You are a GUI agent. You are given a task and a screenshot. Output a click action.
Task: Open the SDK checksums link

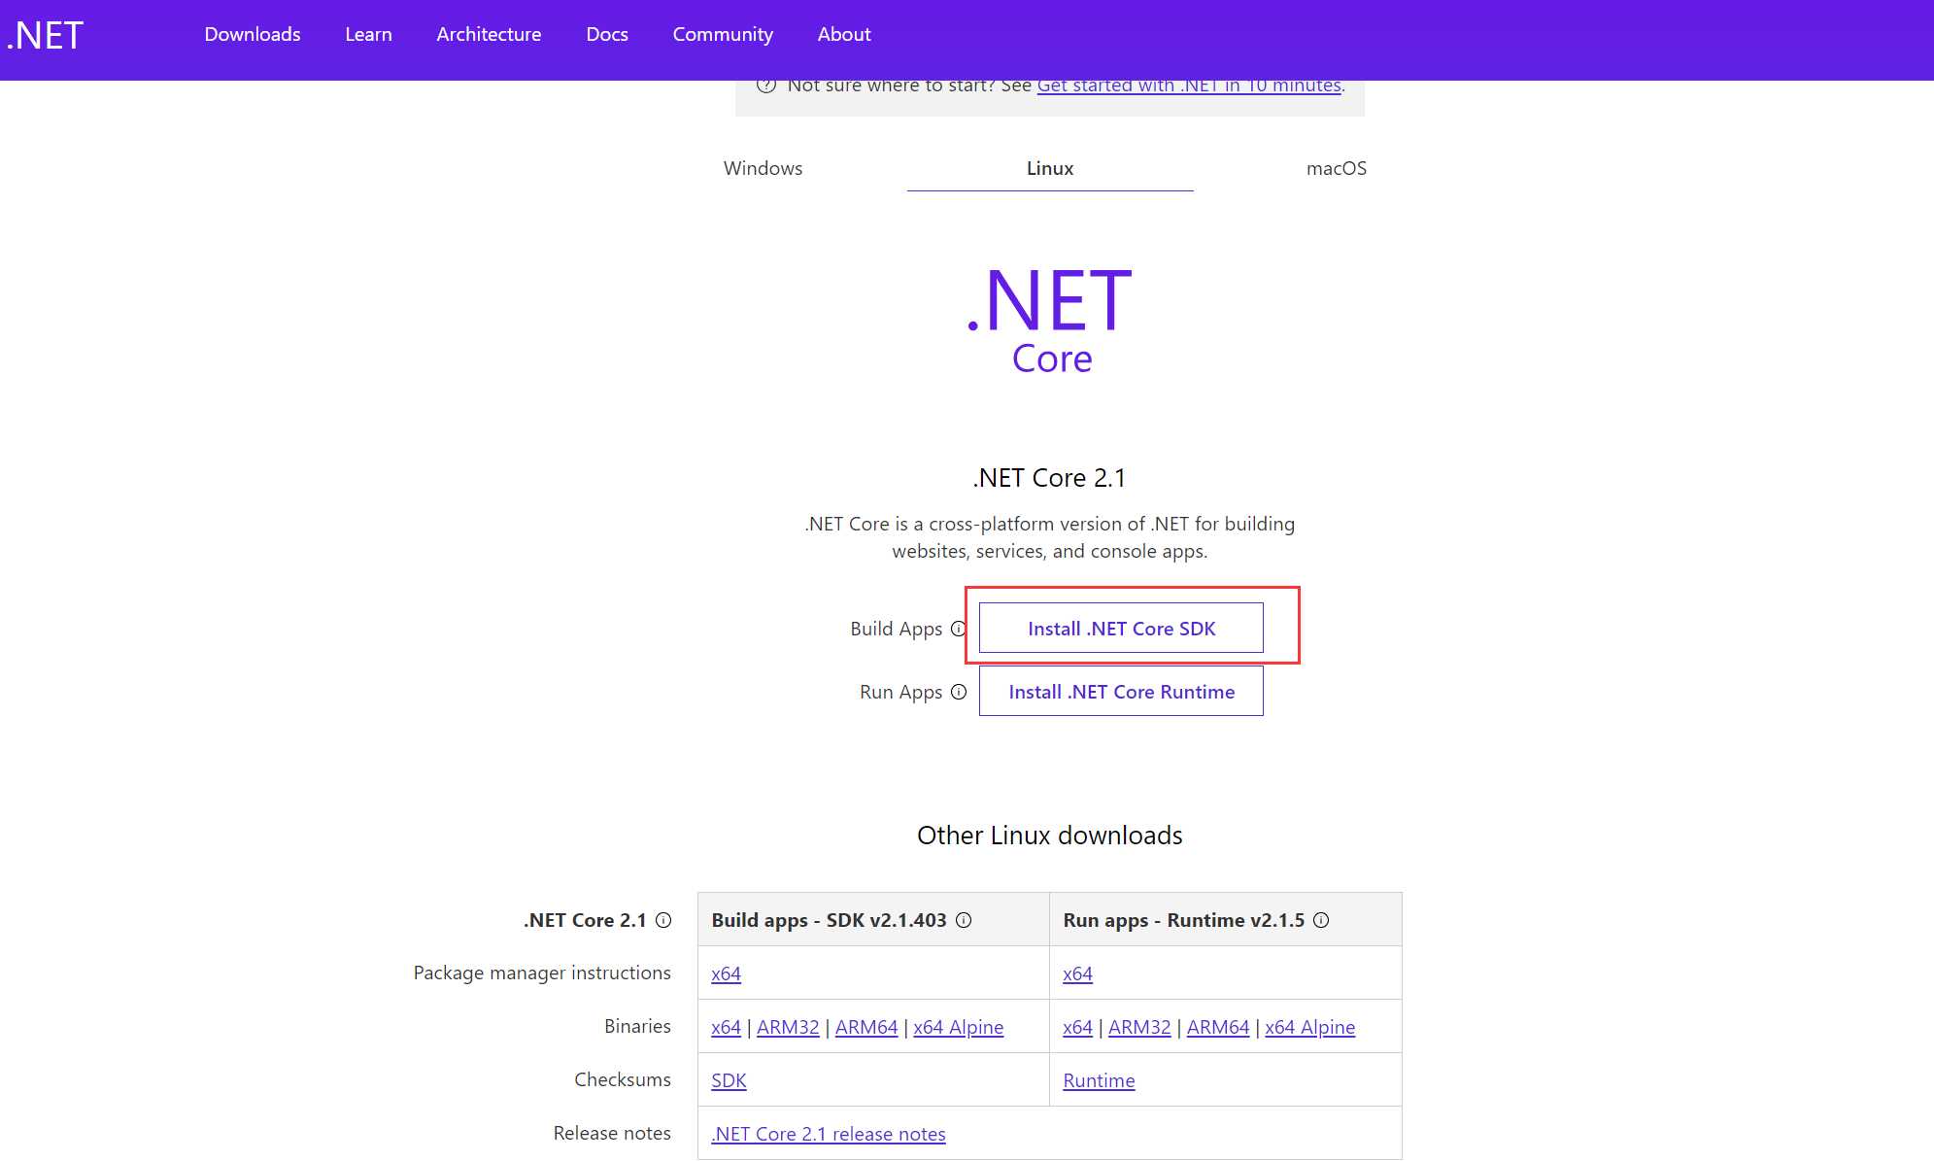click(729, 1080)
